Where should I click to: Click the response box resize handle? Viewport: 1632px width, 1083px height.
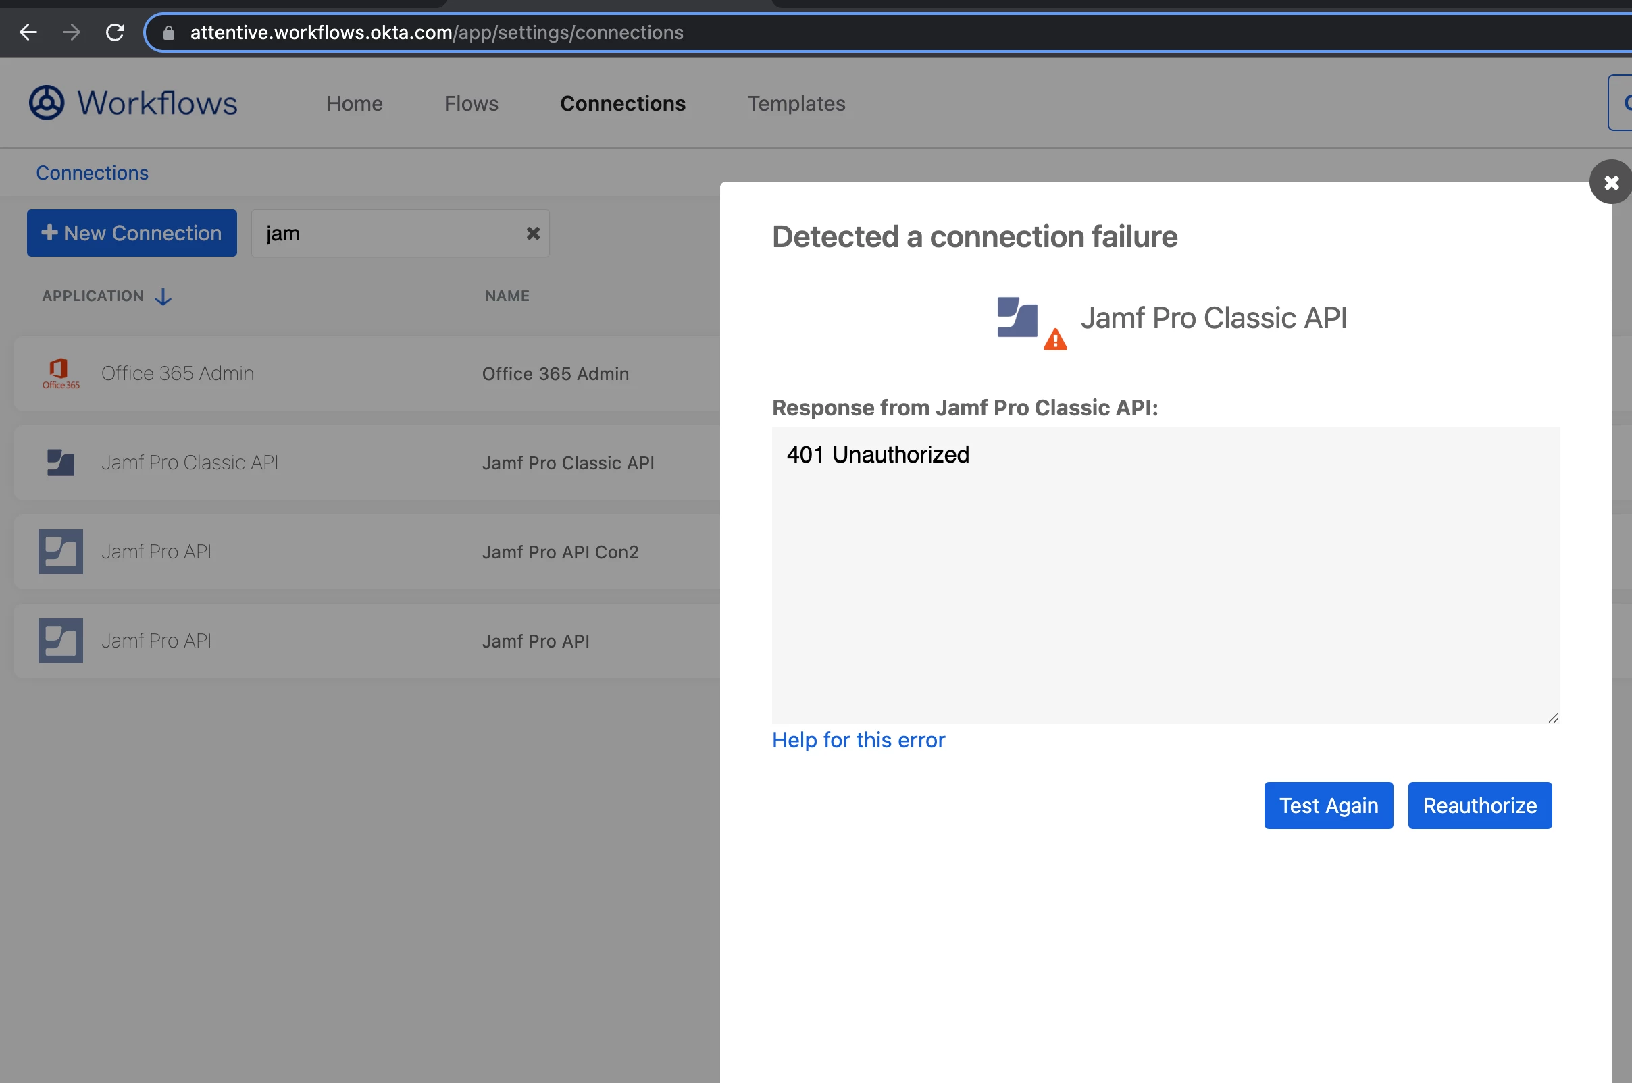tap(1552, 718)
